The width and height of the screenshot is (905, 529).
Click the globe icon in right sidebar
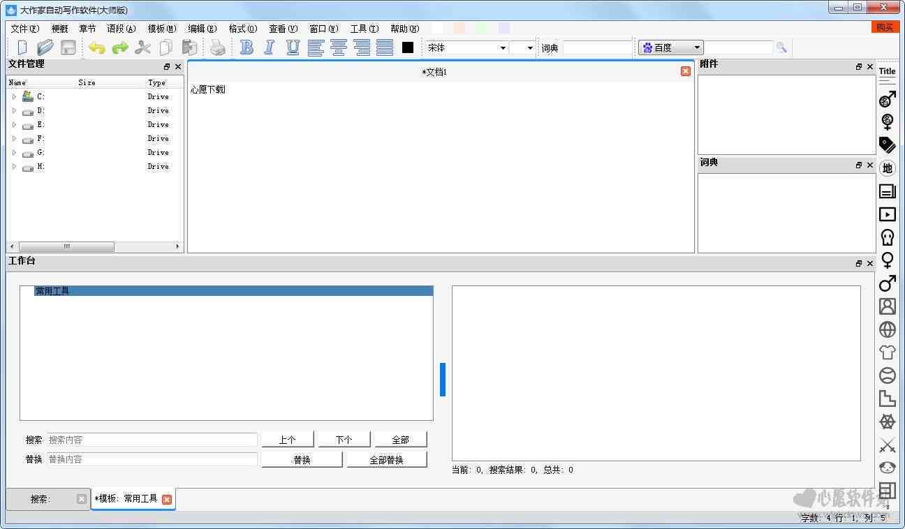(x=887, y=329)
